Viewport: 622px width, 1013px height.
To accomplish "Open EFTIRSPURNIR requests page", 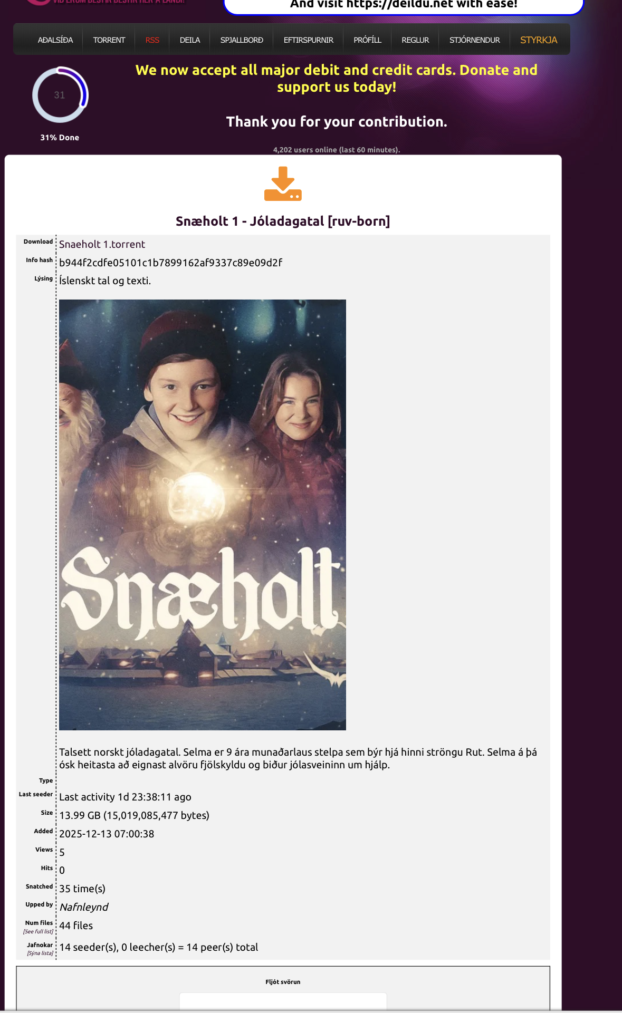I will (309, 40).
